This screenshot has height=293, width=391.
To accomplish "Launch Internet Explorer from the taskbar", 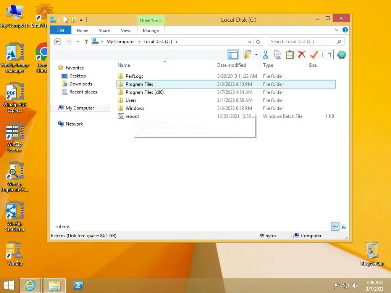I will 30,285.
